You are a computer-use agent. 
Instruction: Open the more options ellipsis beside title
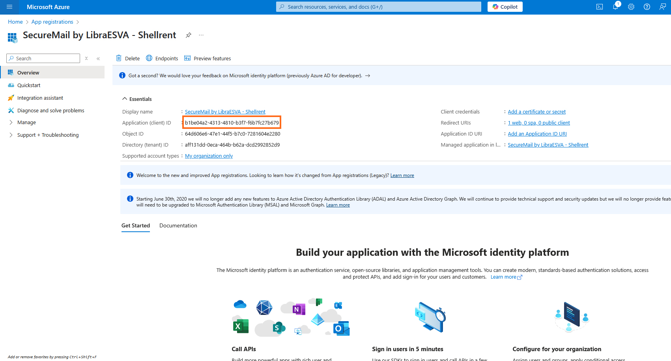(x=201, y=35)
